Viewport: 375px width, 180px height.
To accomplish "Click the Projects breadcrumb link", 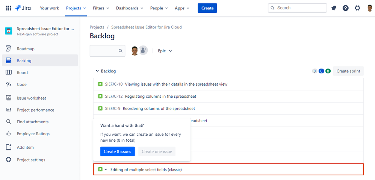I will tap(97, 27).
